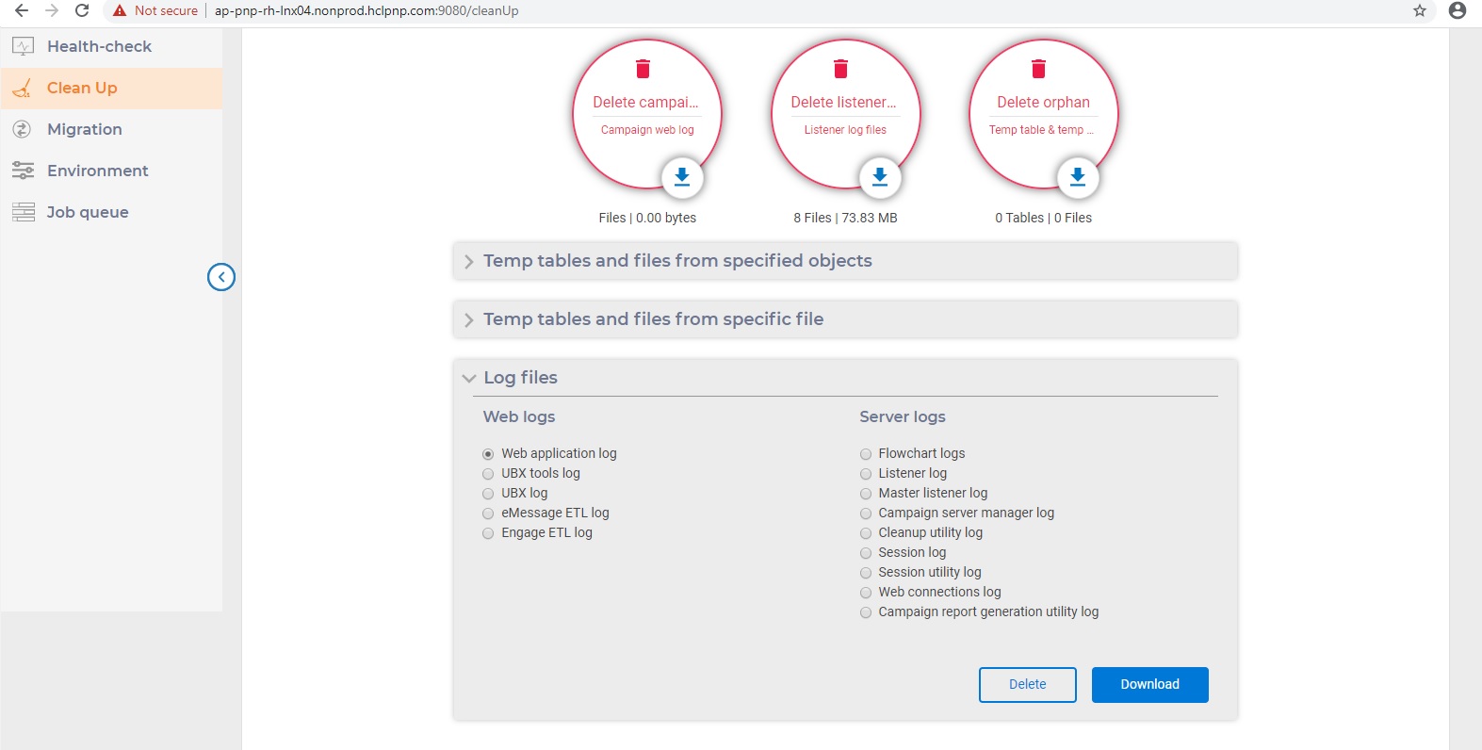
Task: Click the Health-check monitor icon
Action: click(x=24, y=46)
